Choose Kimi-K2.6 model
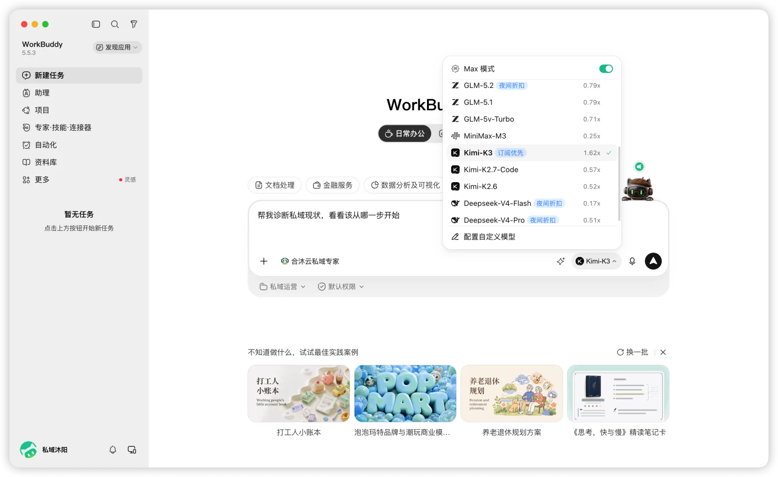 click(x=532, y=187)
